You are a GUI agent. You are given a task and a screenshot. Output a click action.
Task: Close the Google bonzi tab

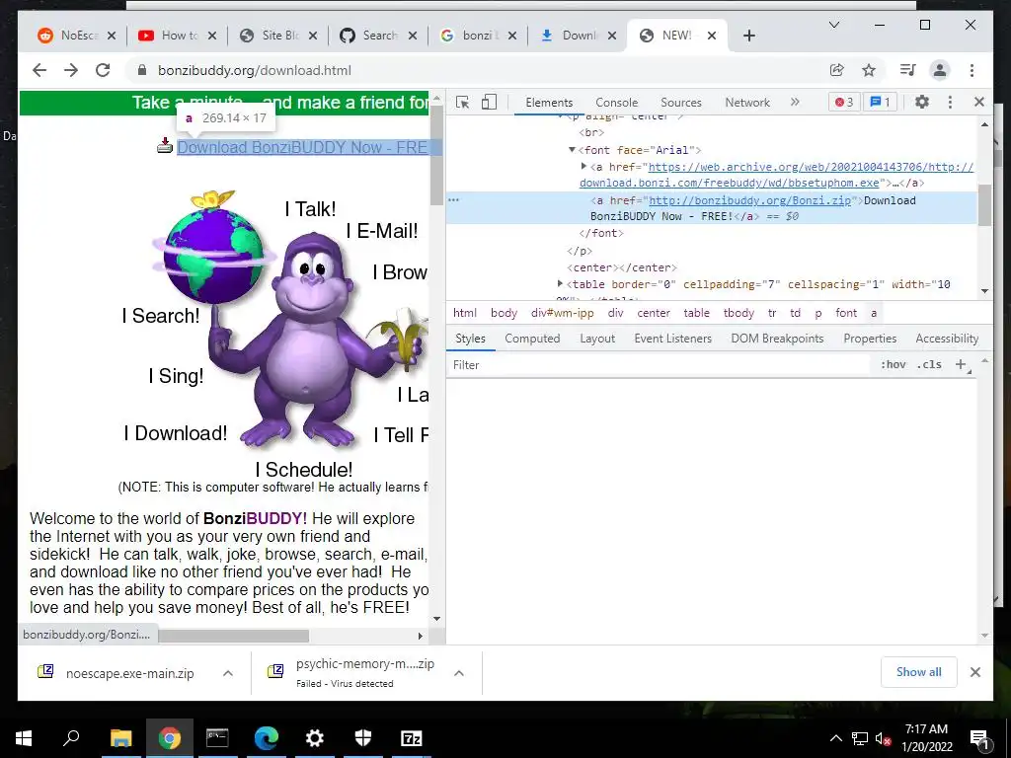(512, 36)
